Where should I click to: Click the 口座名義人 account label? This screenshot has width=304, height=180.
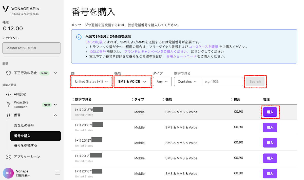coord(23,175)
